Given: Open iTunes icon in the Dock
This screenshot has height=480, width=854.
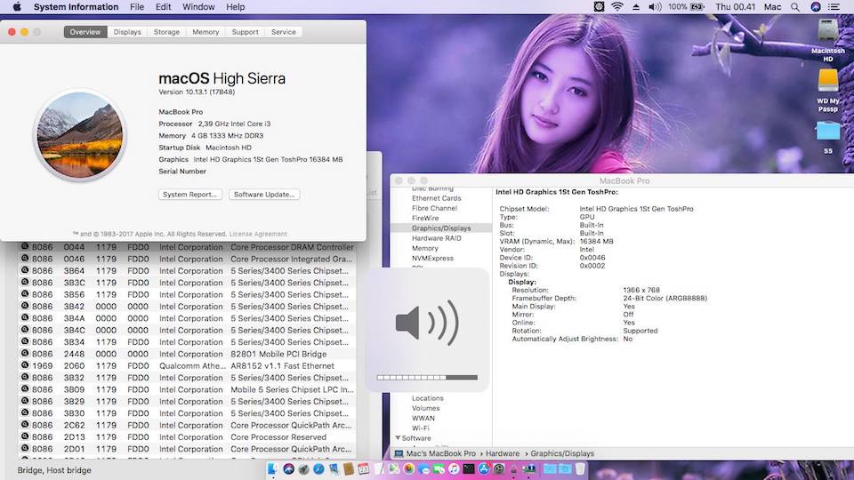Looking at the screenshot, I should click(x=454, y=468).
